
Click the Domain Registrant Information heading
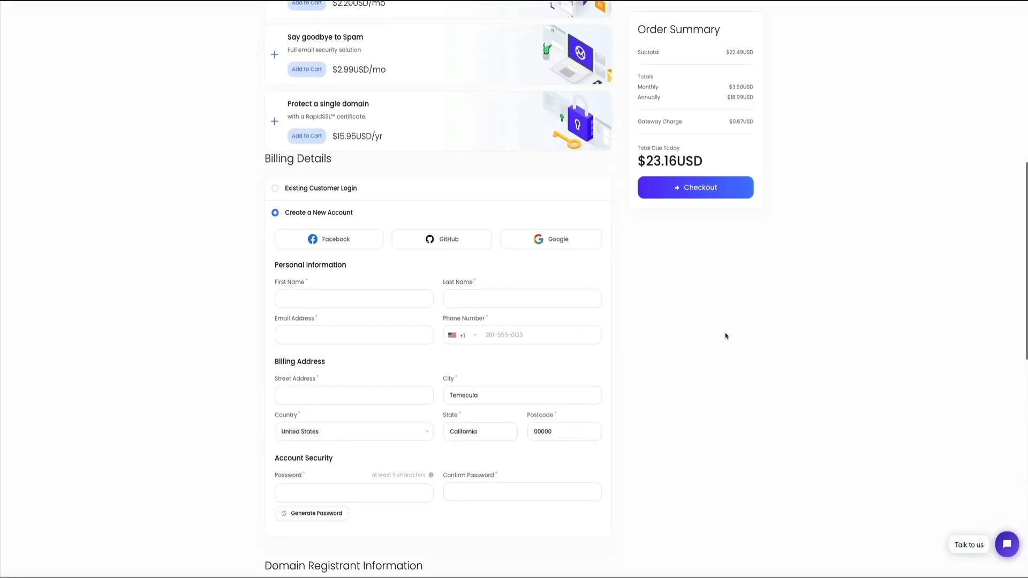click(344, 566)
